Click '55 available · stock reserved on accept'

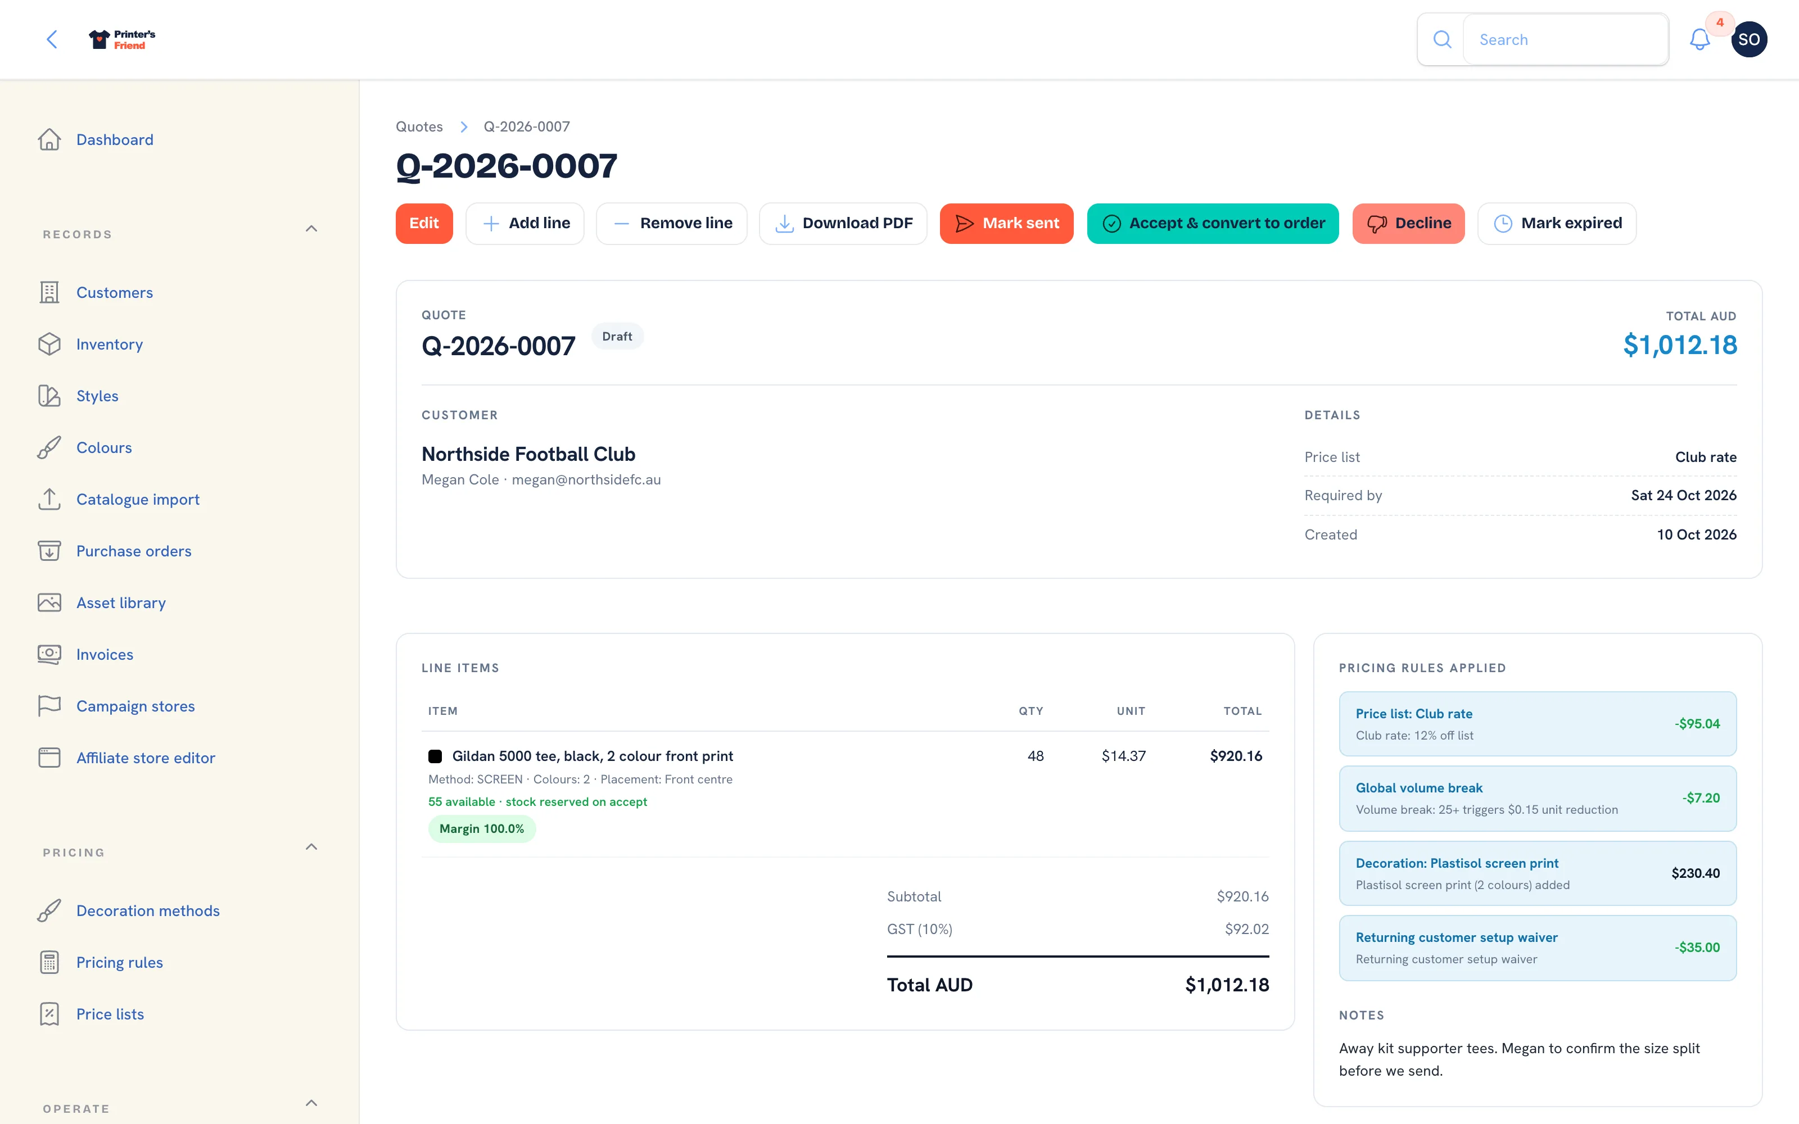click(537, 802)
